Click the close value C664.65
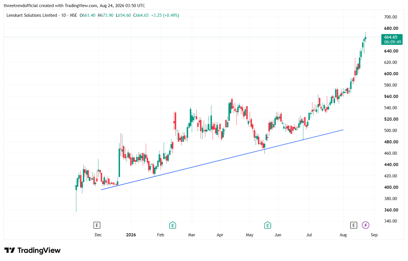 pos(141,15)
